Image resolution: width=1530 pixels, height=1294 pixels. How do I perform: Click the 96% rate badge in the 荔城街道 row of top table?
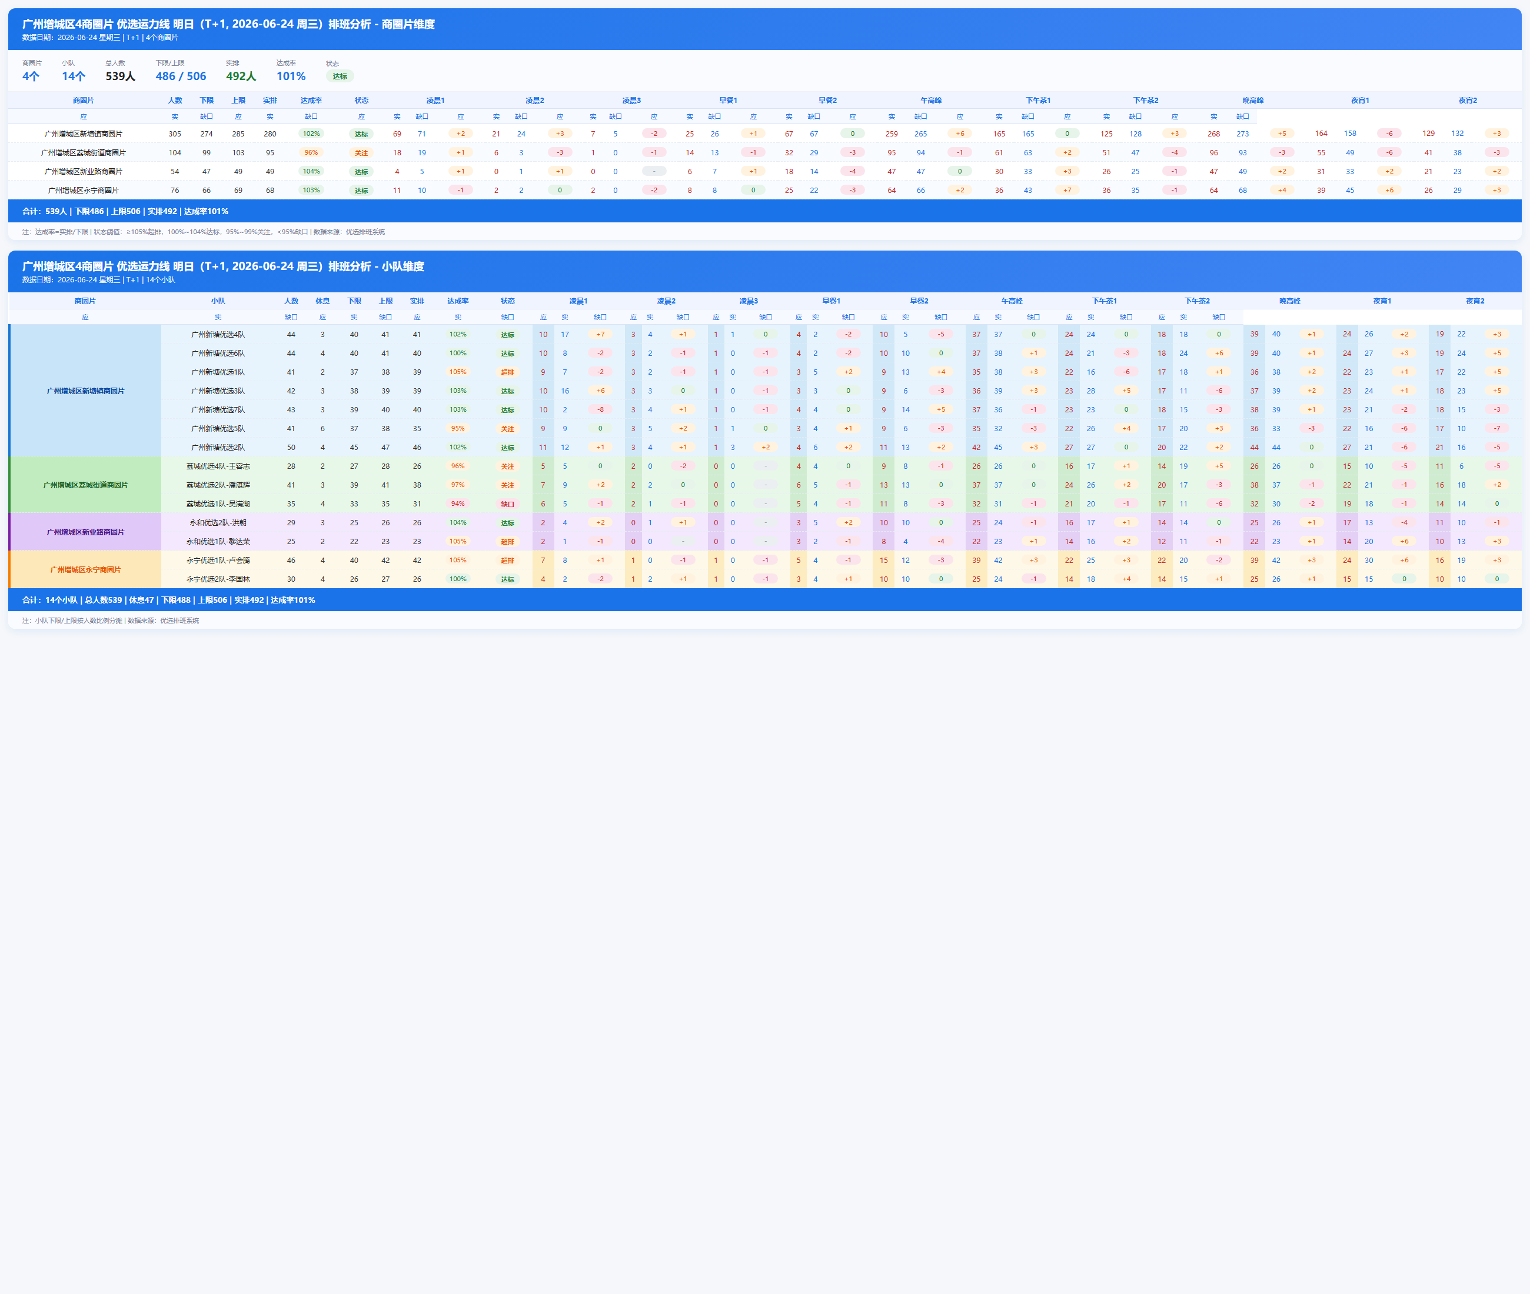pos(311,152)
